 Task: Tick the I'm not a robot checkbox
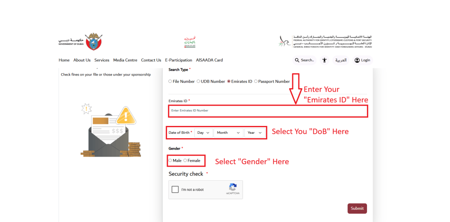tap(175, 190)
